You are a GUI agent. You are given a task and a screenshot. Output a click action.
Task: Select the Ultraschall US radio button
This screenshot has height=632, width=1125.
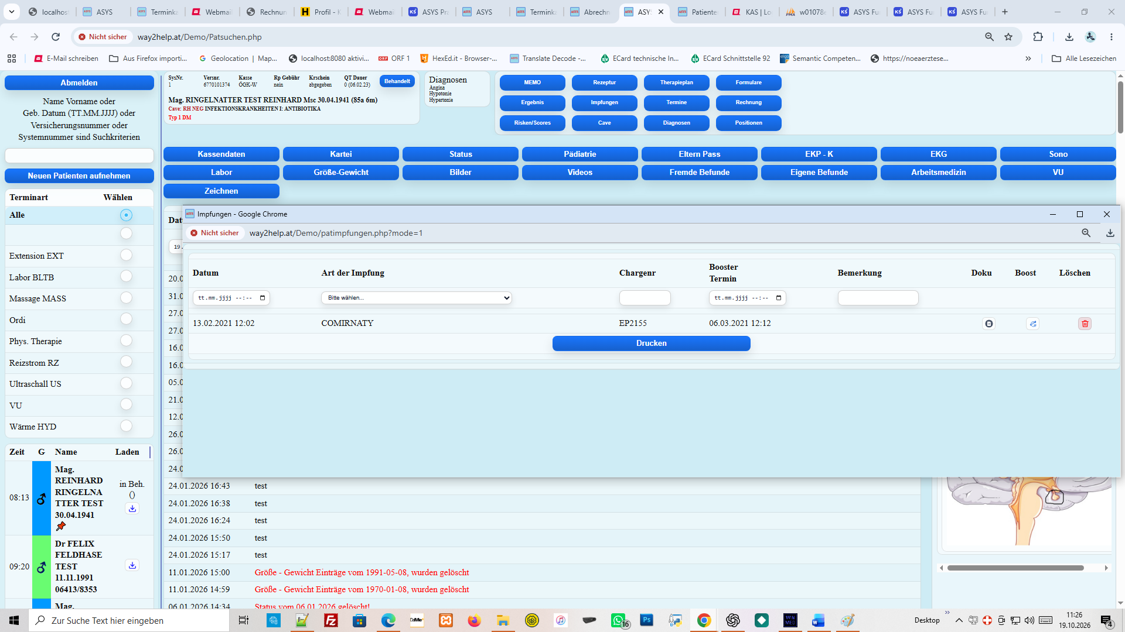coord(126,383)
